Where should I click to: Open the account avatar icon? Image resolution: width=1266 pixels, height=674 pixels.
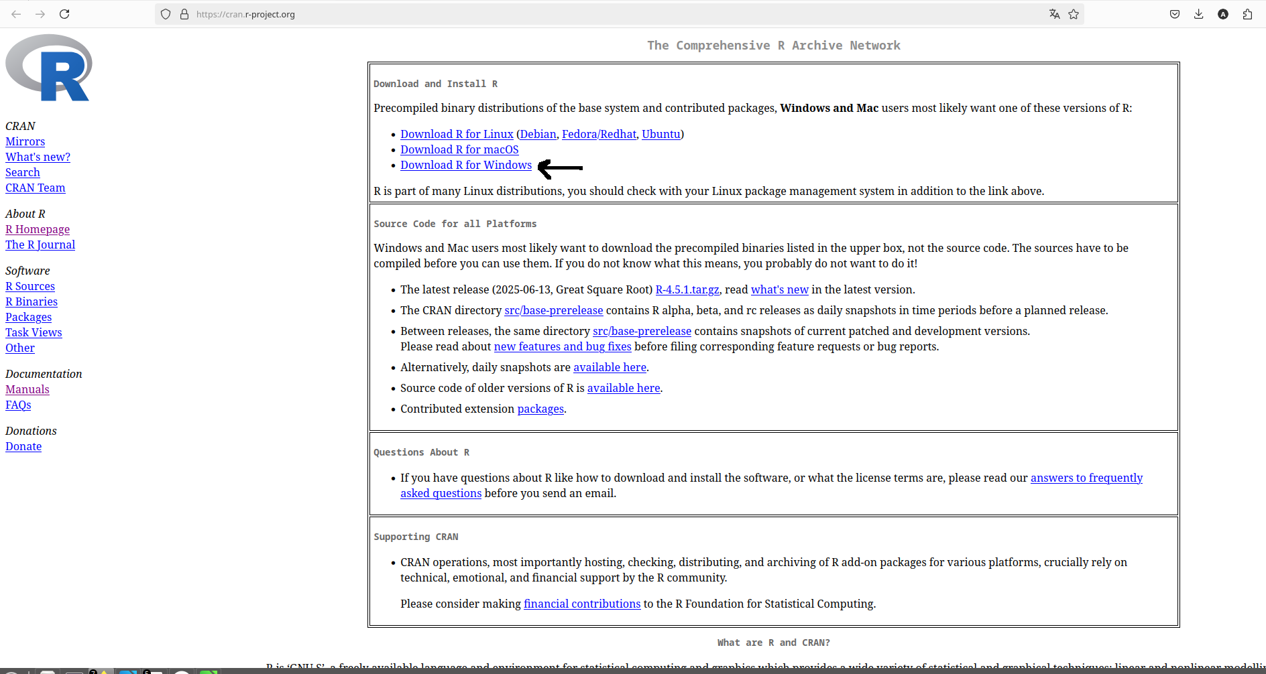1223,14
